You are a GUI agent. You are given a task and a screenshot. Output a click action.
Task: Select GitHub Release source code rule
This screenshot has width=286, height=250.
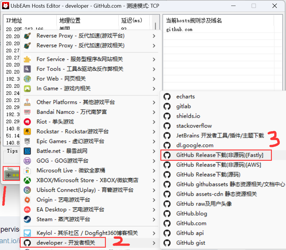[223, 175]
